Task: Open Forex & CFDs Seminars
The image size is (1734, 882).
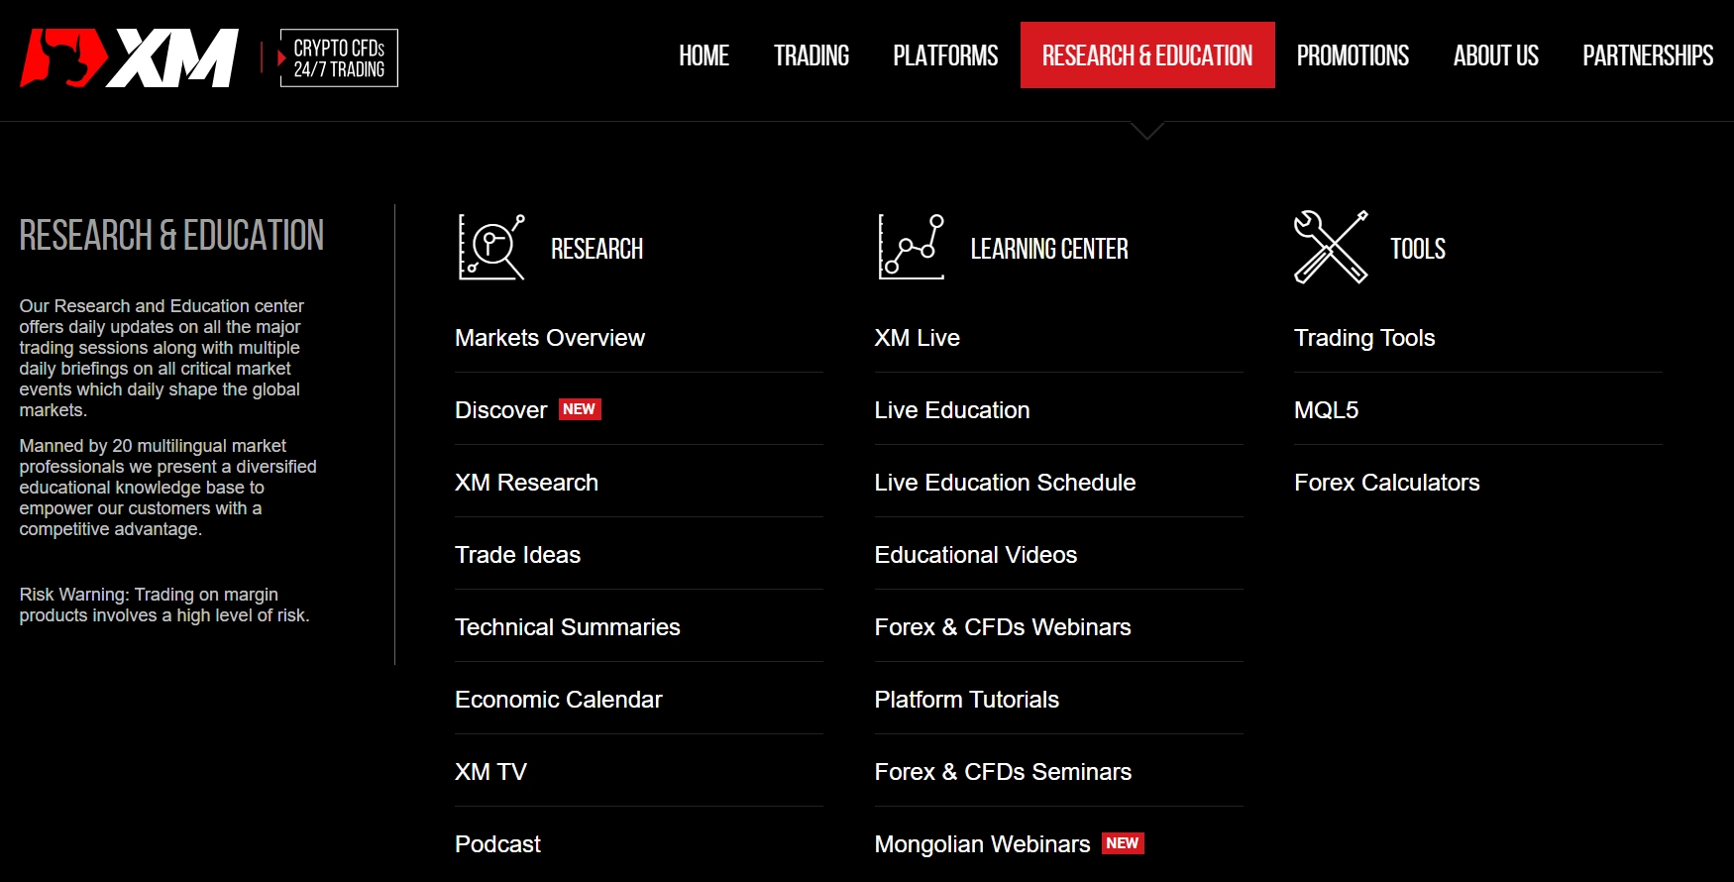Action: coord(1003,772)
